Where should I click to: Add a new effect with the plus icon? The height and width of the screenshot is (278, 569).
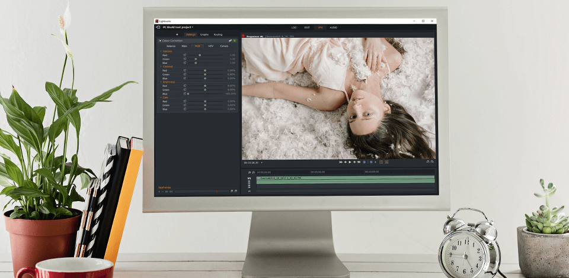coord(177,35)
